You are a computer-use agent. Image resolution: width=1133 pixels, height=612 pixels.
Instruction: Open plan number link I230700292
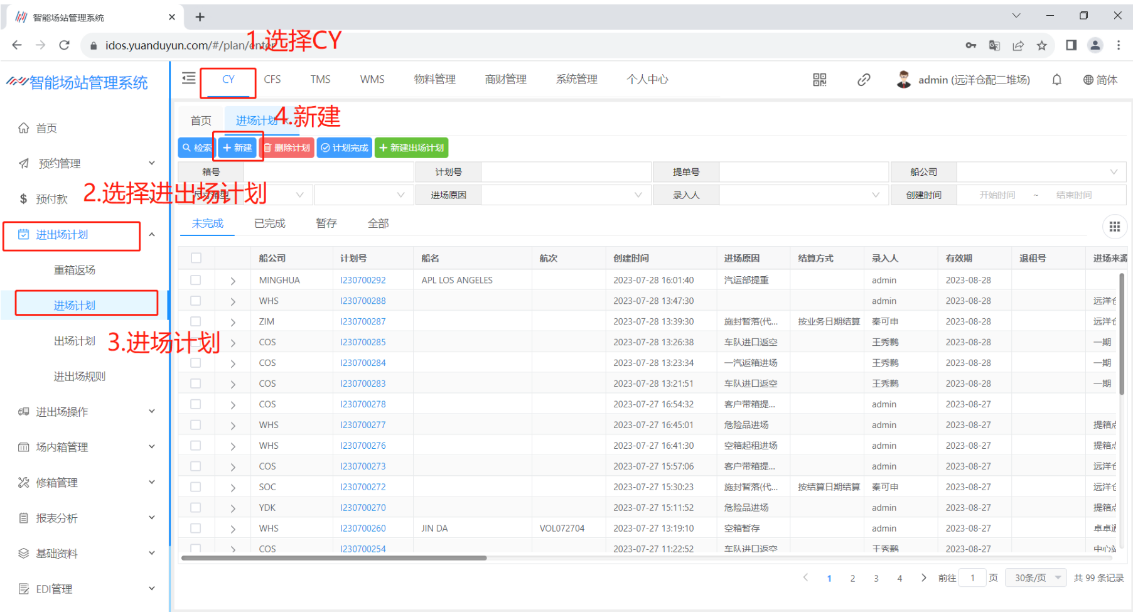(363, 281)
